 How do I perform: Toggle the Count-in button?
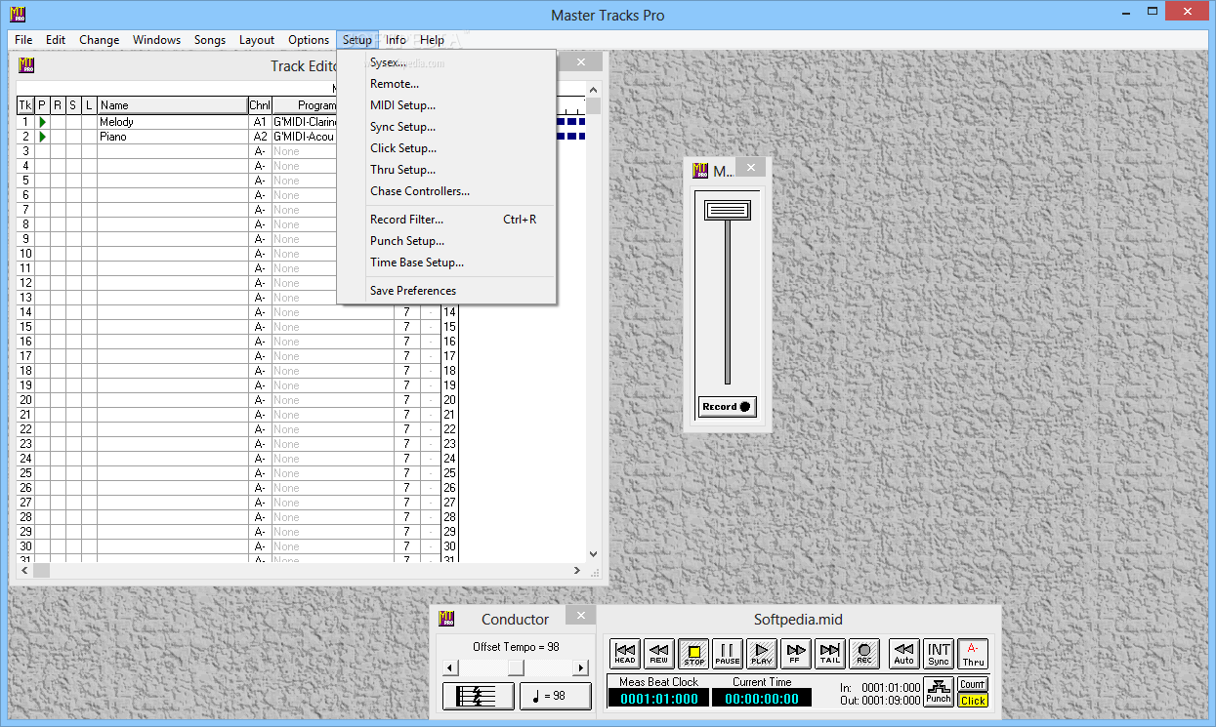pos(973,684)
